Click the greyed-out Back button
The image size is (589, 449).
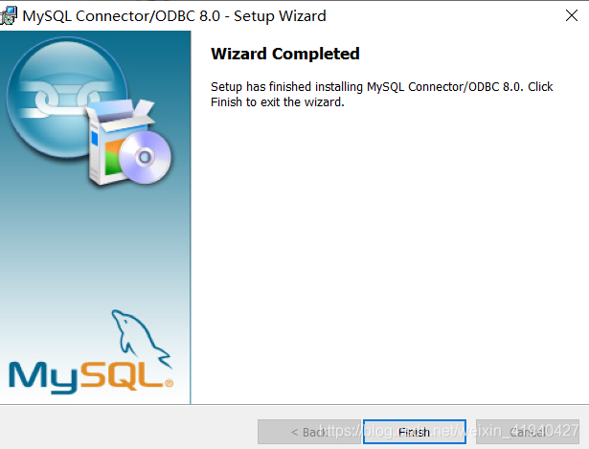[x=308, y=432]
